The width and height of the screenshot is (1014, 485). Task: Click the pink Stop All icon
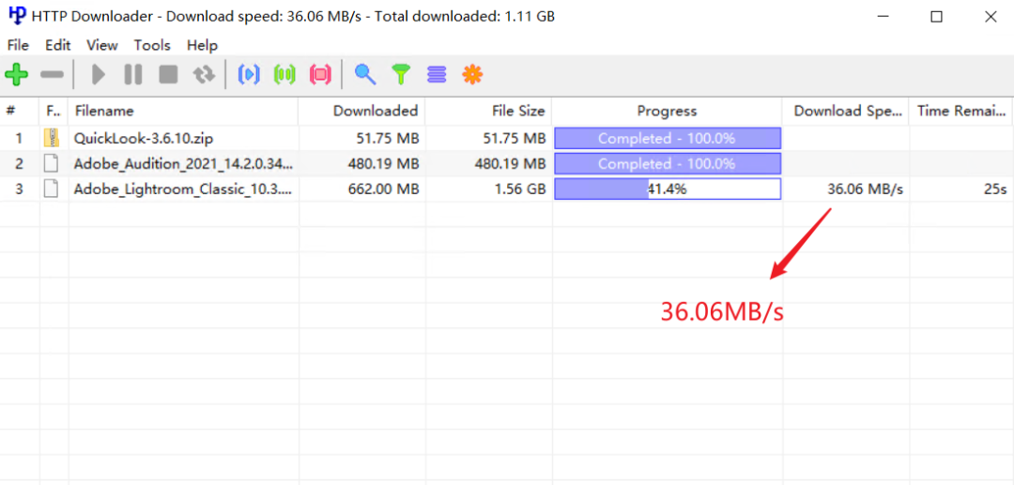pos(320,75)
